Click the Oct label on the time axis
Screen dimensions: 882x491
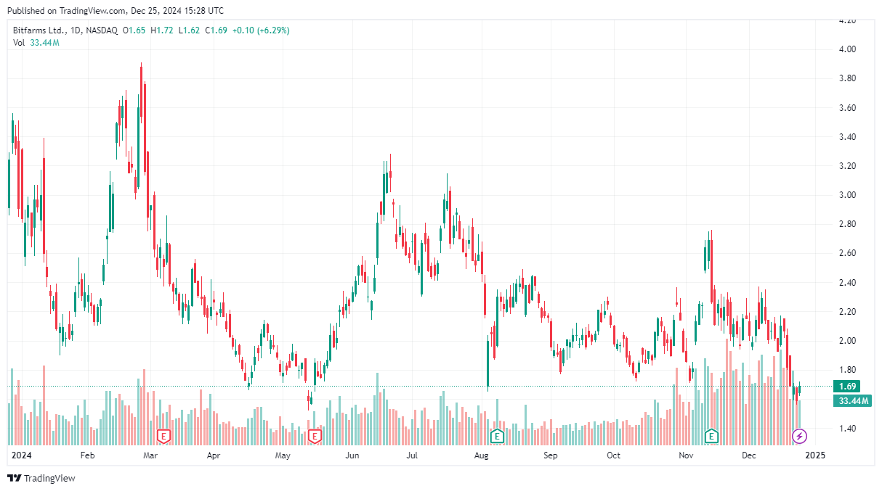click(613, 455)
